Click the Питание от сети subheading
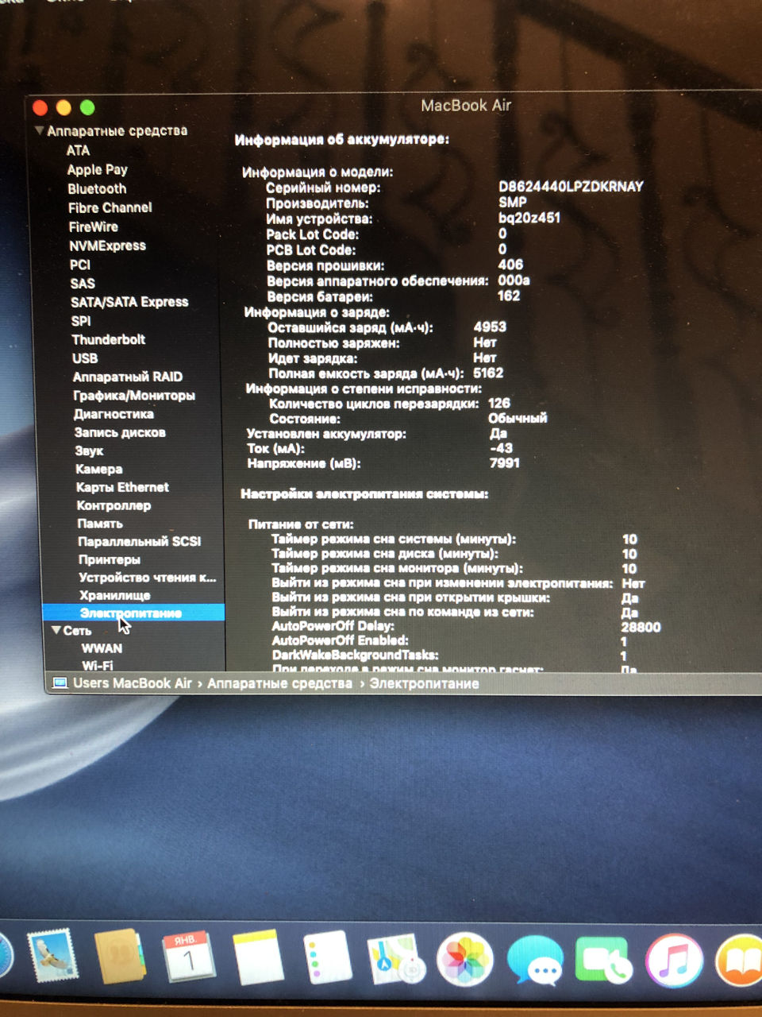762x1017 pixels. pyautogui.click(x=301, y=524)
